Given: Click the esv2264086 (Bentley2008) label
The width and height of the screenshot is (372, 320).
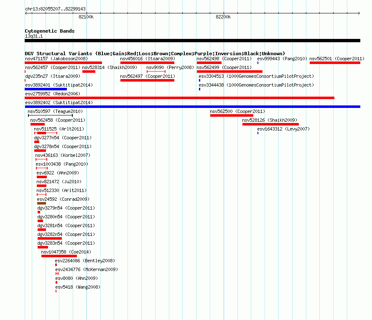Looking at the screenshot, I should coord(85,261).
